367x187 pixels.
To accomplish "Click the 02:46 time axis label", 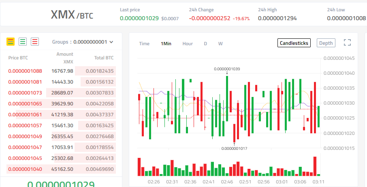I will [x=227, y=182].
